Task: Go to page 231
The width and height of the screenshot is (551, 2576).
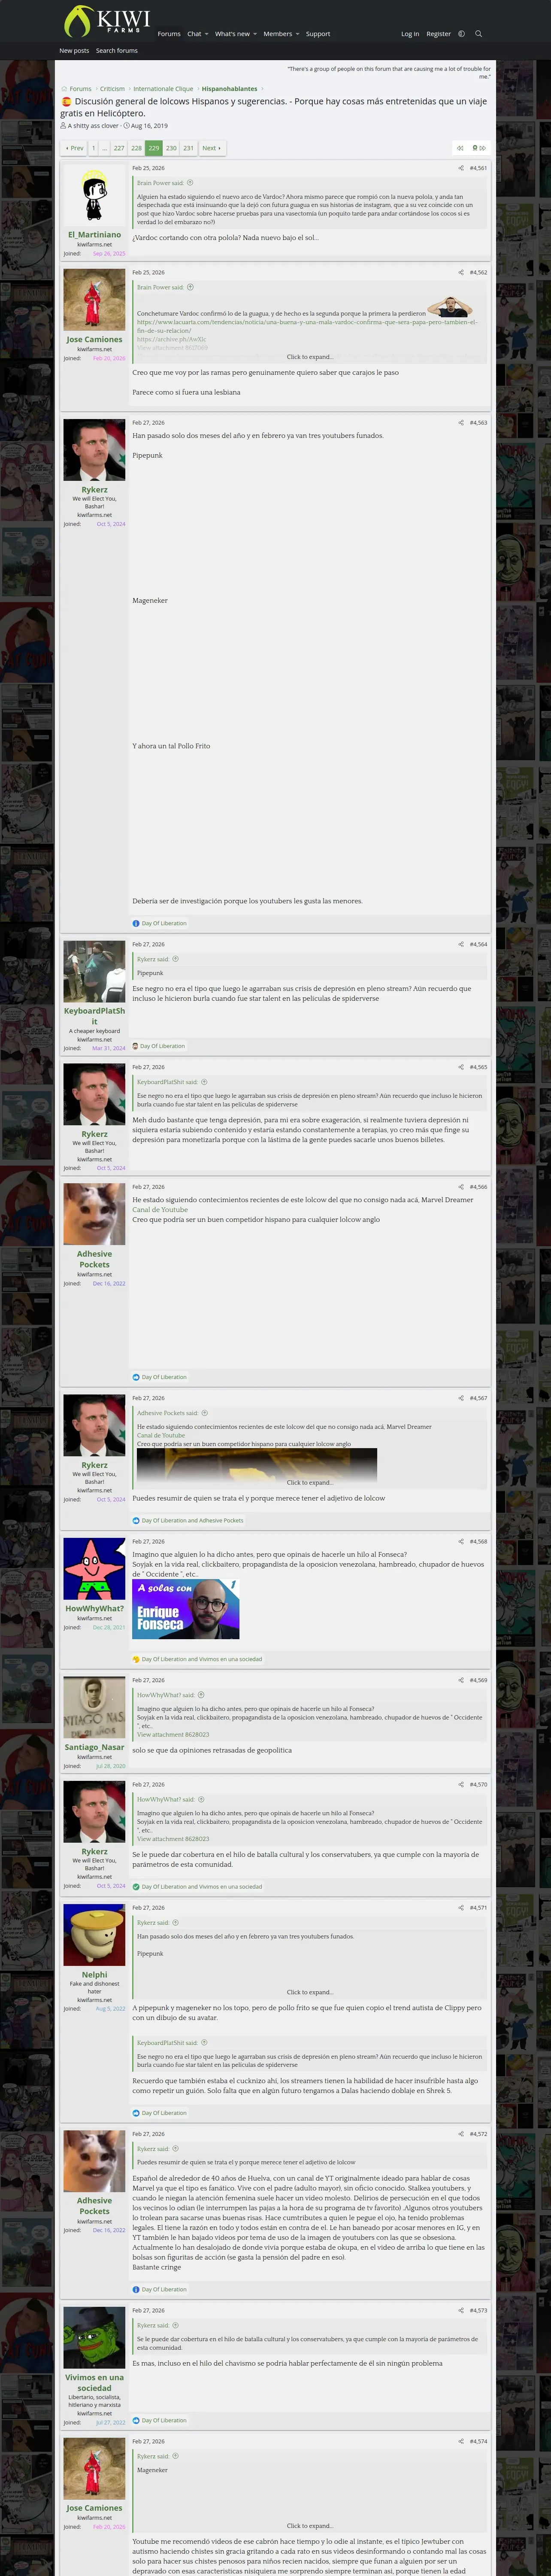Action: (188, 148)
